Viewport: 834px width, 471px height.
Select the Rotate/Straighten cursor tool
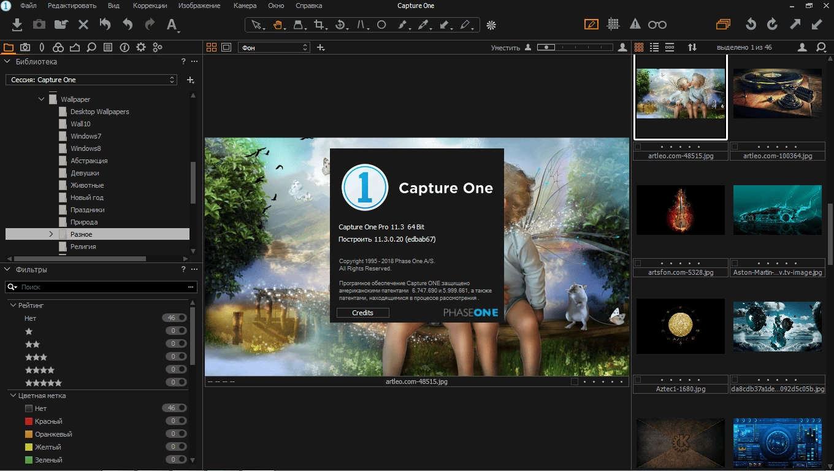click(x=340, y=25)
